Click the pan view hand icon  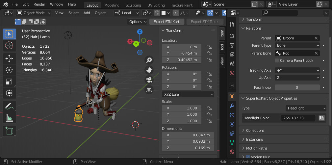[x=149, y=70]
